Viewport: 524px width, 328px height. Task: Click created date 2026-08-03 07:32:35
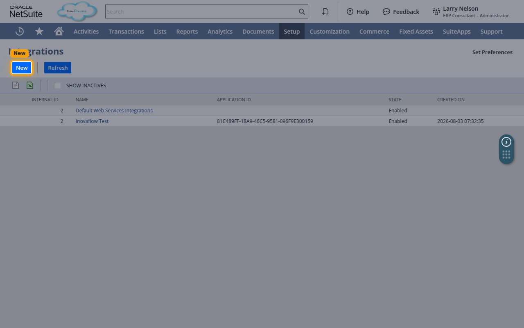[461, 121]
